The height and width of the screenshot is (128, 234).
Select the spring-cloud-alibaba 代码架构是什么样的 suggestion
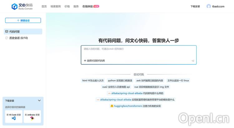pyautogui.click(x=136, y=93)
